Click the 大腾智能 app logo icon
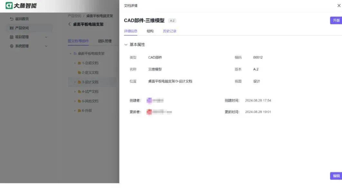 pos(10,5)
